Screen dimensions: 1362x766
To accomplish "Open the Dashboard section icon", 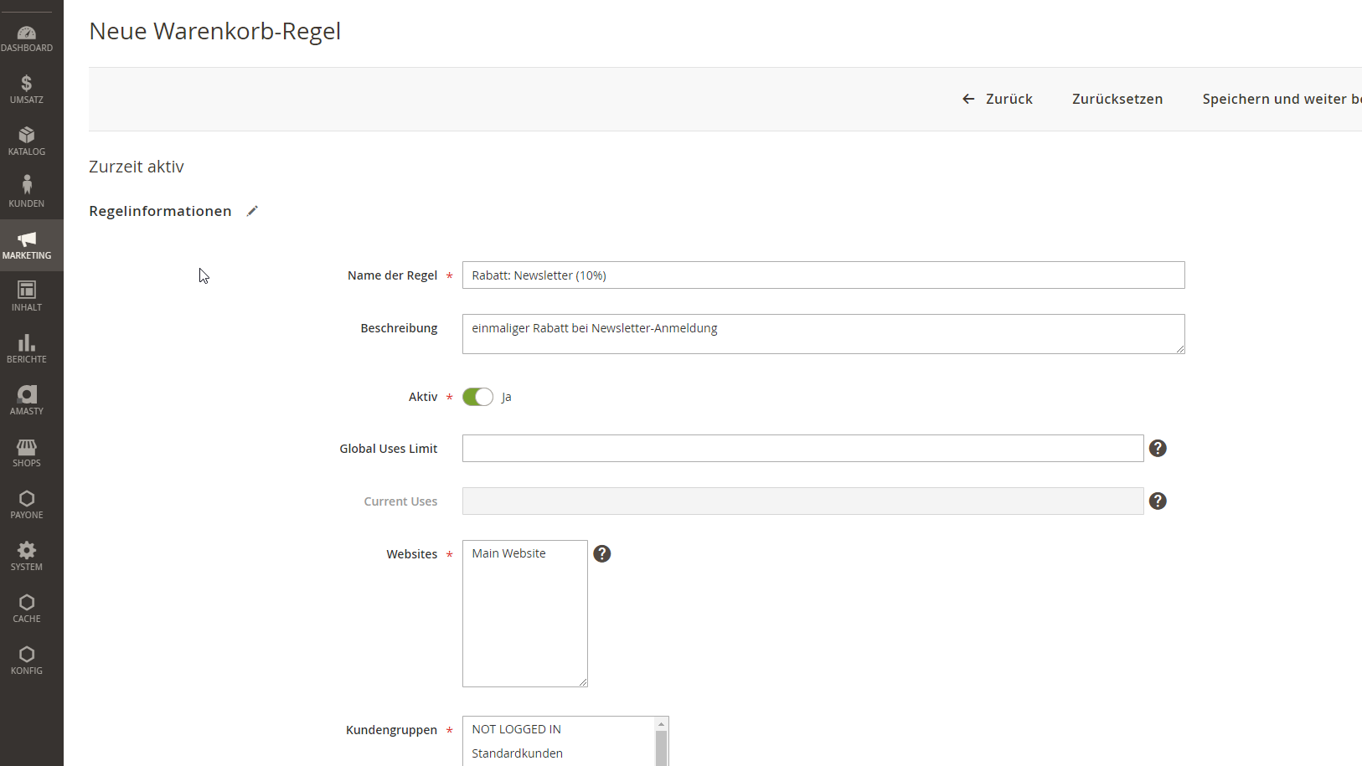I will tap(26, 33).
